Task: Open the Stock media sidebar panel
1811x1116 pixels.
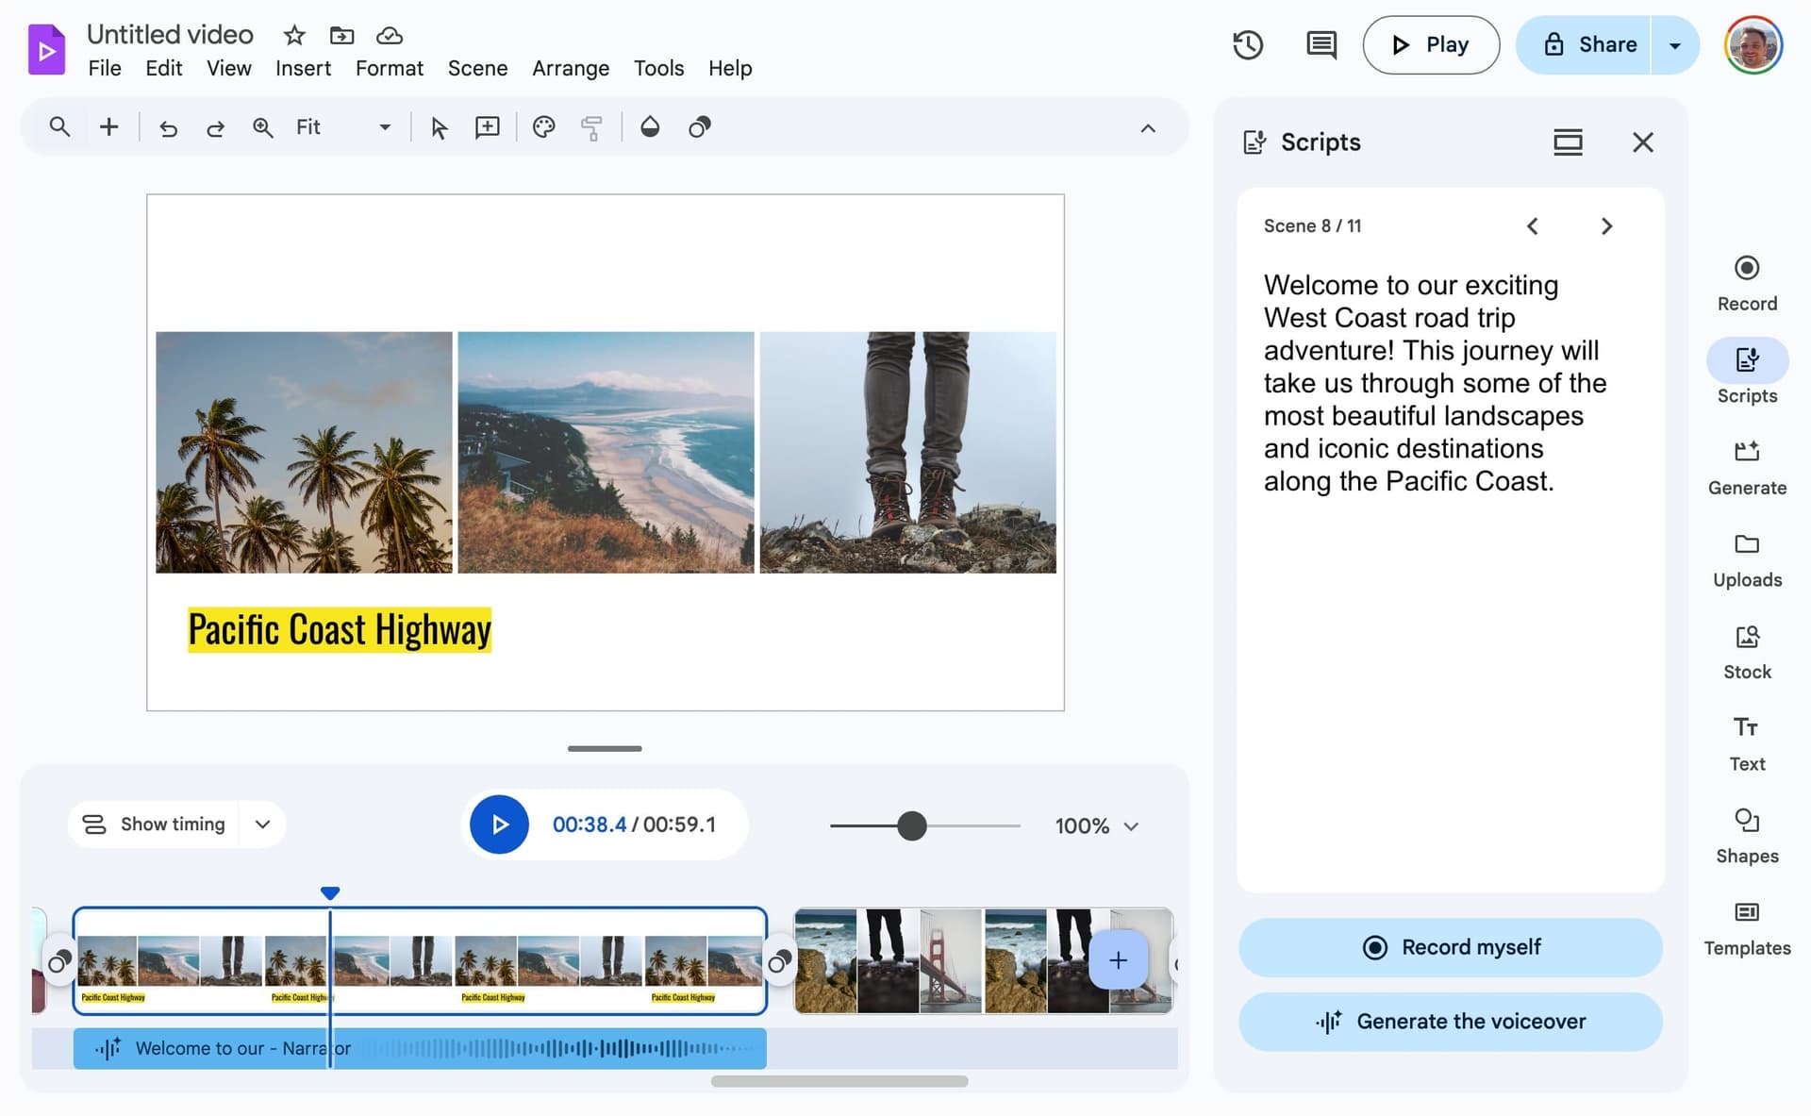Action: pyautogui.click(x=1746, y=651)
